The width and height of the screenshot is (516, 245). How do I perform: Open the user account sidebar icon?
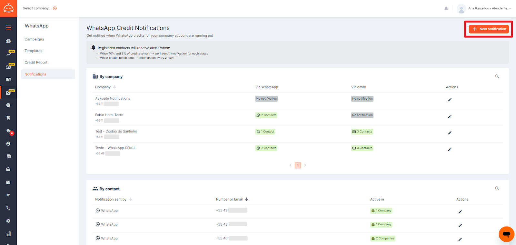(x=8, y=143)
